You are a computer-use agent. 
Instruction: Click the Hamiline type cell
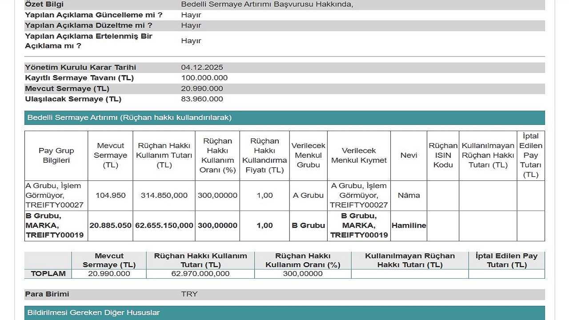pyautogui.click(x=409, y=226)
